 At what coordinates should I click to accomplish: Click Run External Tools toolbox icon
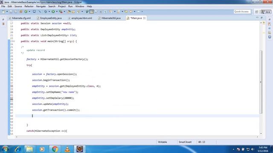pos(61,11)
